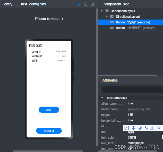This screenshot has width=163, height=152.
Task: Click the snowflake freeze-preview icon
Action: pyautogui.click(x=79, y=4)
